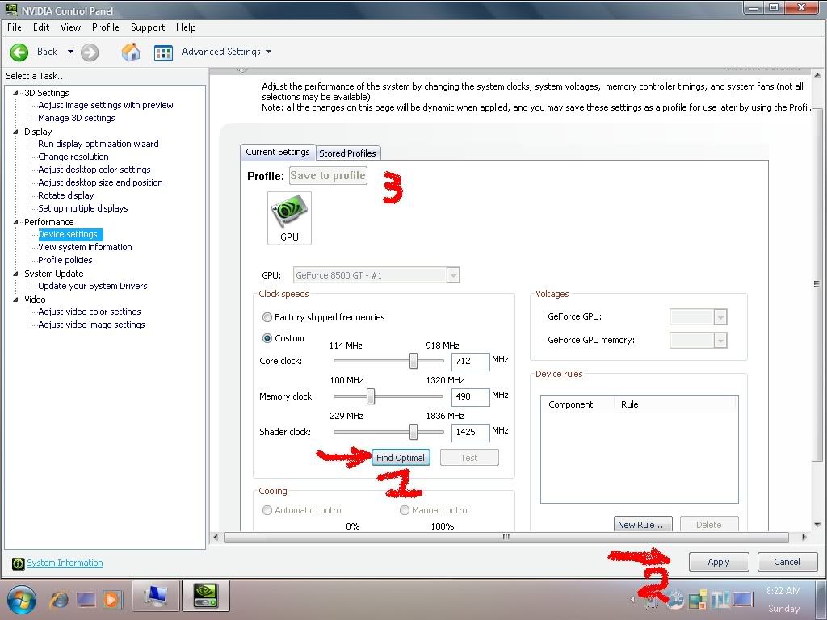Open the View menu
This screenshot has height=620, width=827.
tap(70, 27)
